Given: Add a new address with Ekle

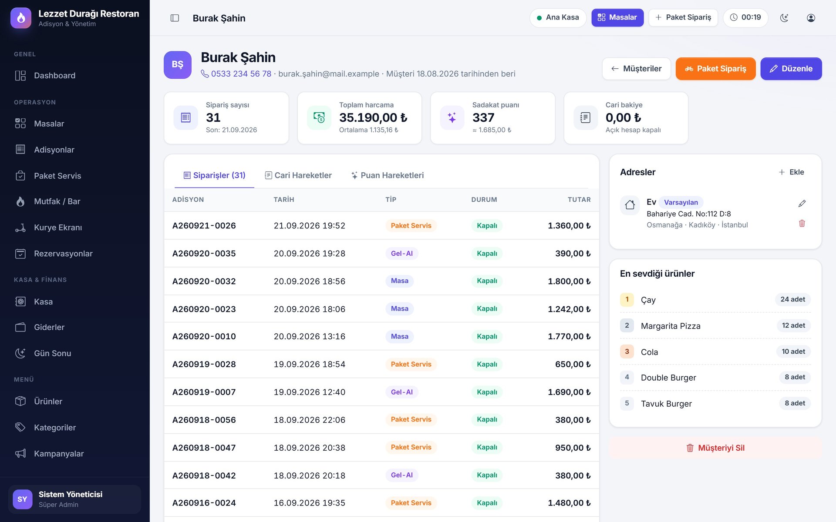Looking at the screenshot, I should tap(791, 172).
